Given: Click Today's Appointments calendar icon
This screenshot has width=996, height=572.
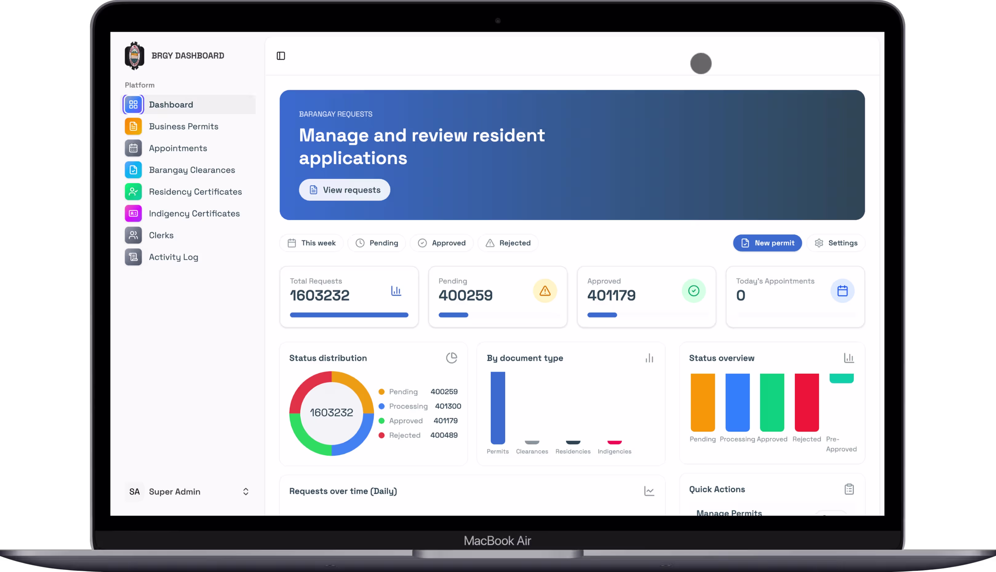Looking at the screenshot, I should 843,291.
